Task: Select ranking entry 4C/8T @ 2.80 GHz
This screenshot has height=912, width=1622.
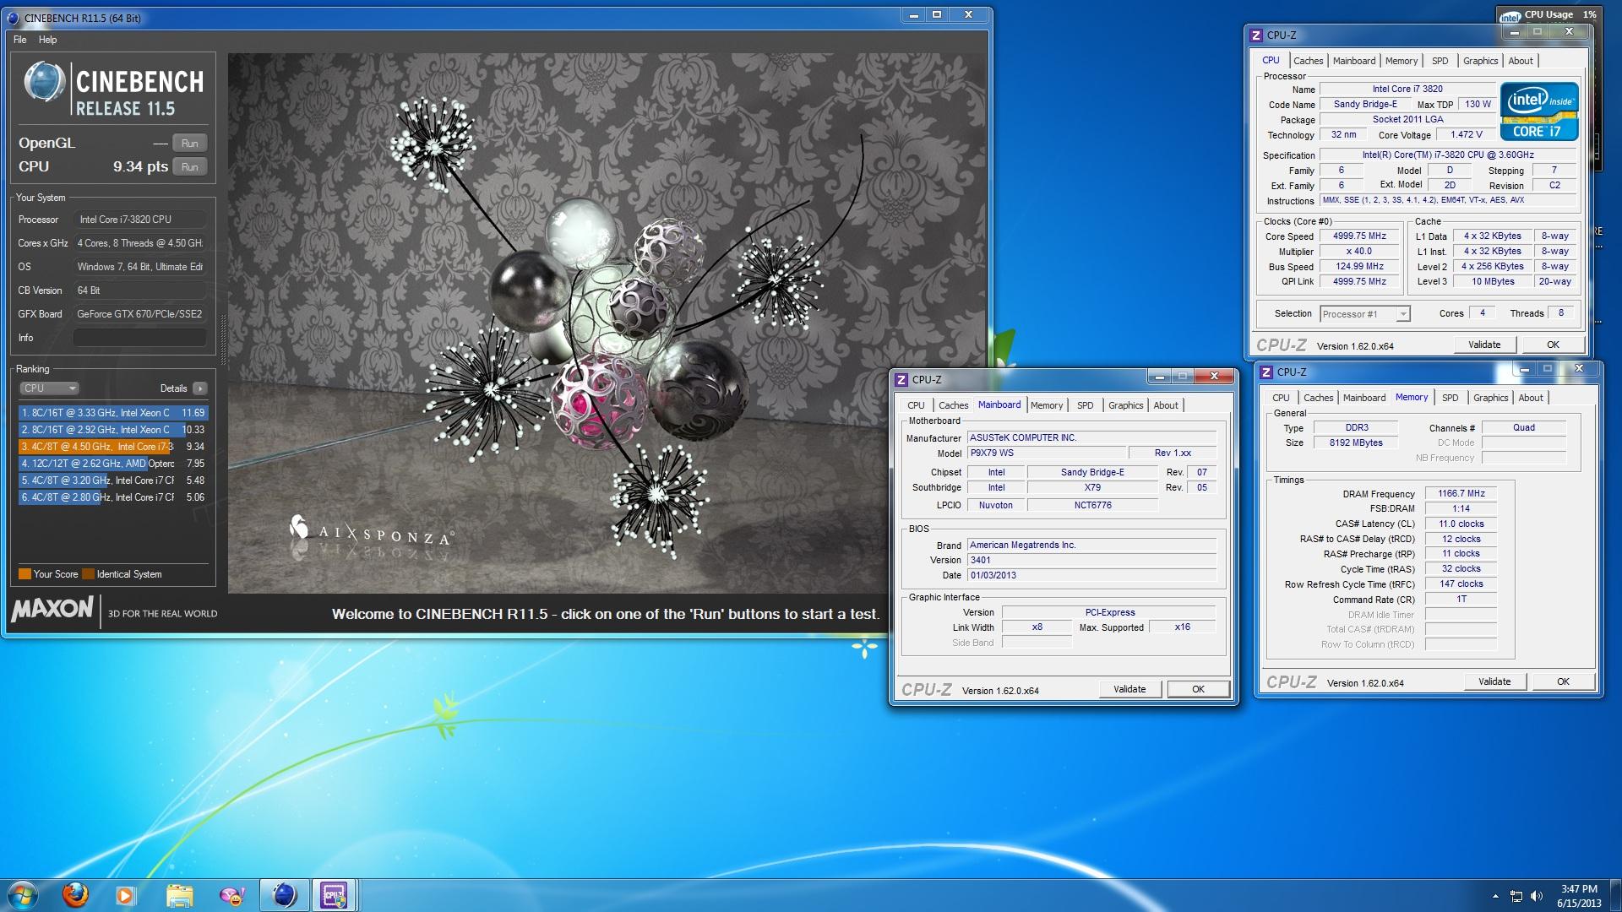Action: [x=113, y=497]
